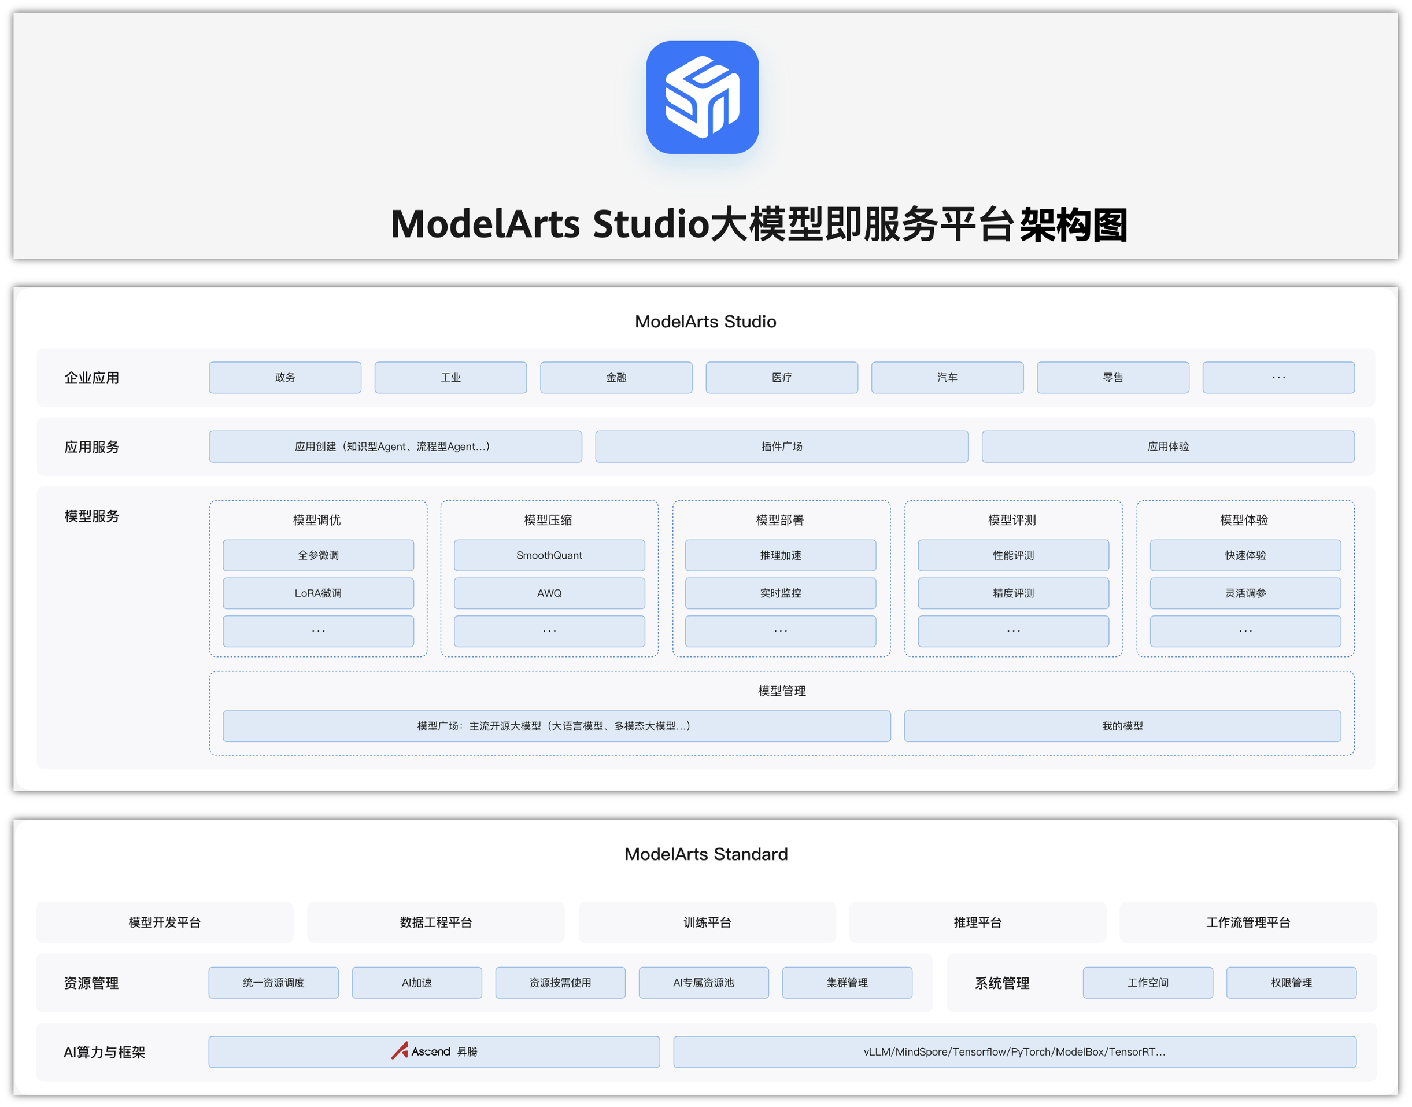Click the blue ModelArts cube logo
Screen dimensions: 1412x1107
(702, 97)
